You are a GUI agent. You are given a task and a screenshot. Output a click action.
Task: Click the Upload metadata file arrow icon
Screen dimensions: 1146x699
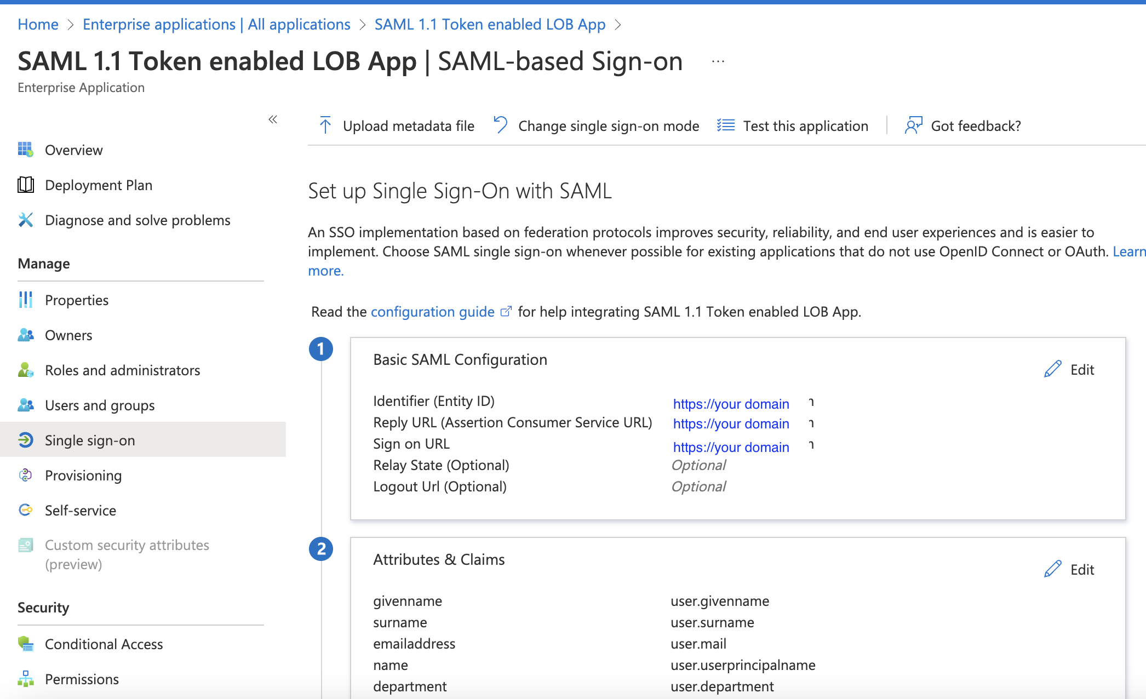pos(325,125)
